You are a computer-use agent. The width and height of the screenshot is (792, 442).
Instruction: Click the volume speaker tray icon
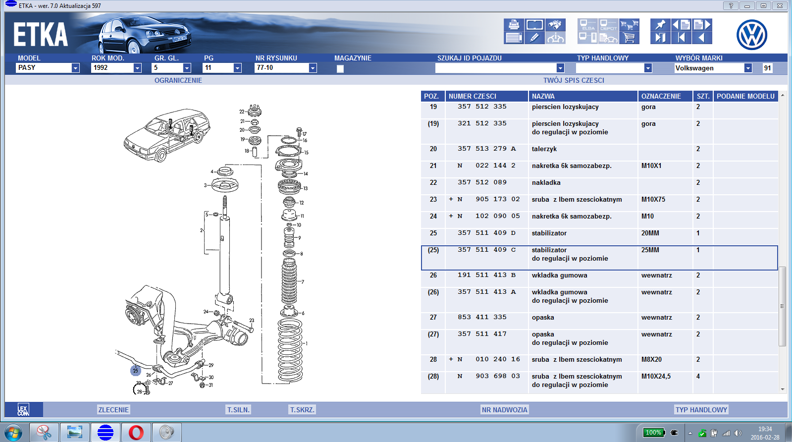[x=738, y=433]
